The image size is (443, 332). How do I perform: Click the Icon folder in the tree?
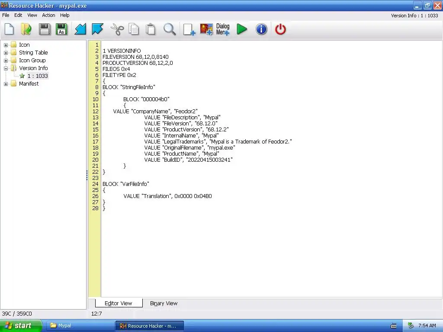(x=13, y=45)
